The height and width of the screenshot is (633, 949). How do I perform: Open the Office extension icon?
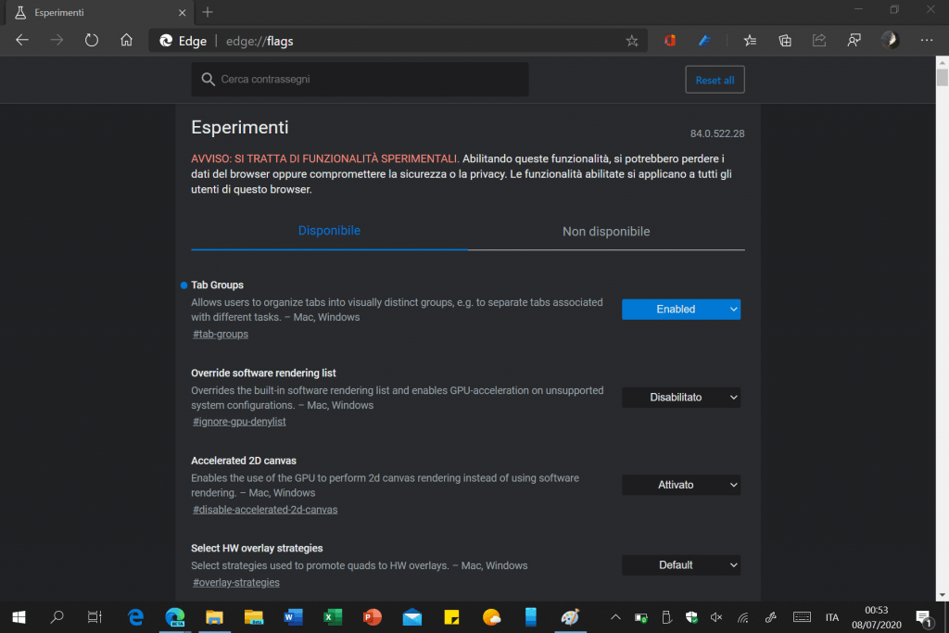tap(670, 41)
